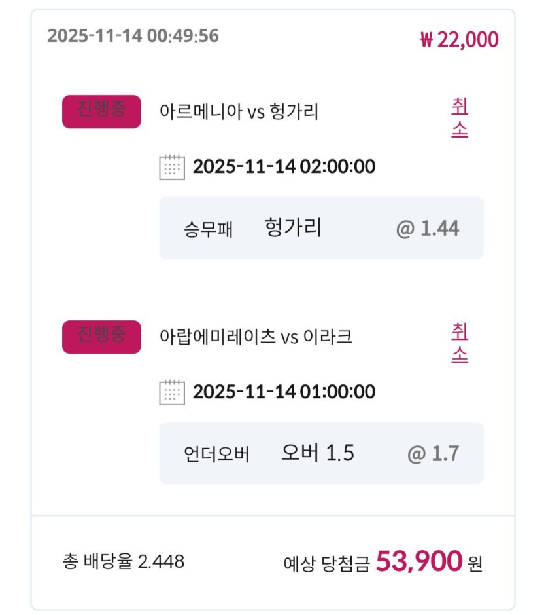
Task: Click the calendar icon for the Armenia match
Action: click(x=172, y=167)
